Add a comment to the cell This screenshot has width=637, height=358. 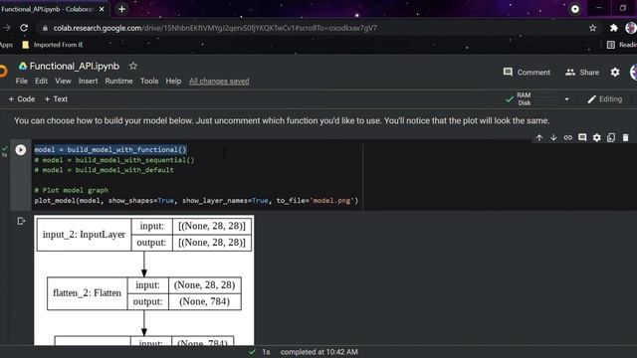click(x=582, y=137)
